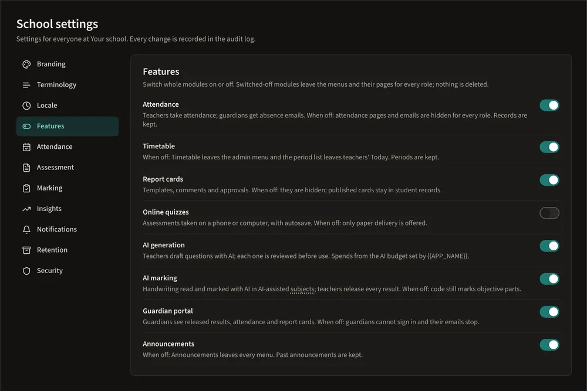Open the Insights settings section
This screenshot has width=587, height=391.
point(68,209)
